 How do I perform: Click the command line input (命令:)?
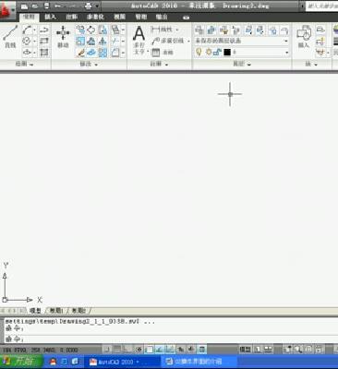coord(171,339)
